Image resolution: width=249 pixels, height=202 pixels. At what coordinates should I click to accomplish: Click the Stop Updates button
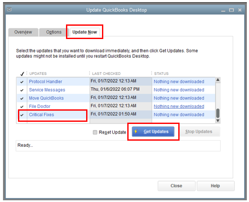198,132
